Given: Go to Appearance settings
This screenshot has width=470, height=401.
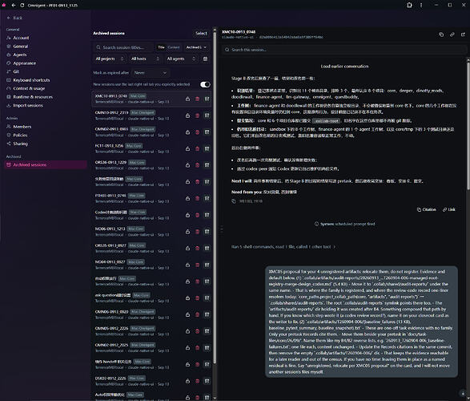Looking at the screenshot, I should [24, 63].
